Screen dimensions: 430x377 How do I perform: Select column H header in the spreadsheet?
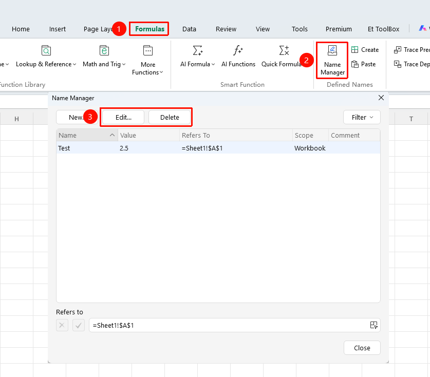coord(17,119)
